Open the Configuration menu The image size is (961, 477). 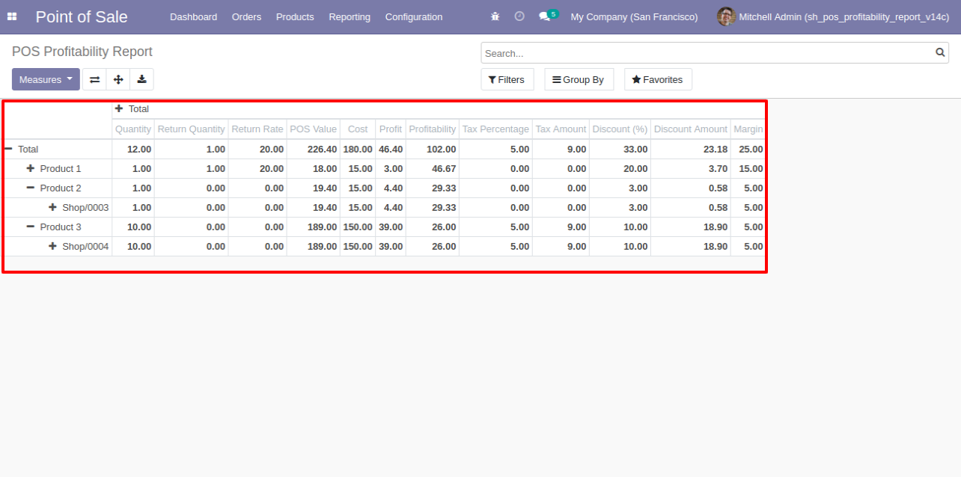tap(413, 17)
